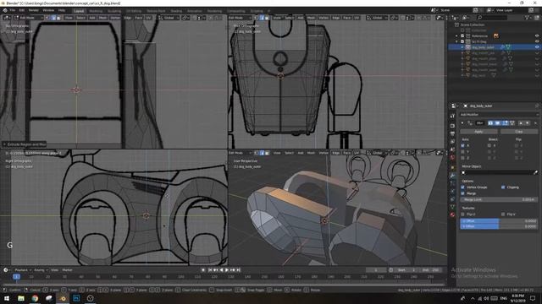
Task: Open pivot point dropdown in top-left viewport
Action: (x=185, y=18)
